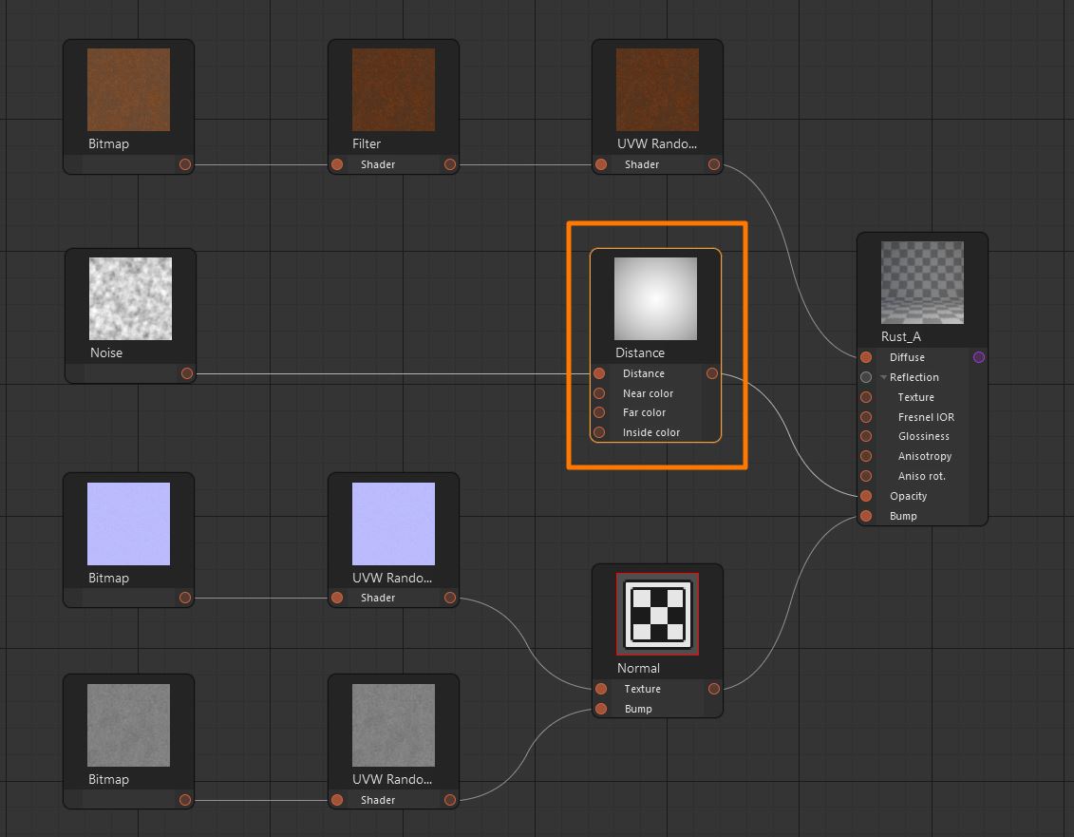Click the Texture label on the Normal node

pyautogui.click(x=643, y=689)
